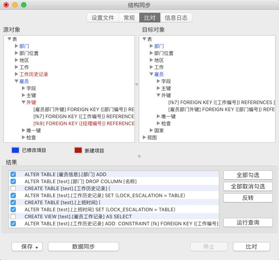
Task: Click the 数据同步 button
Action: click(x=83, y=246)
